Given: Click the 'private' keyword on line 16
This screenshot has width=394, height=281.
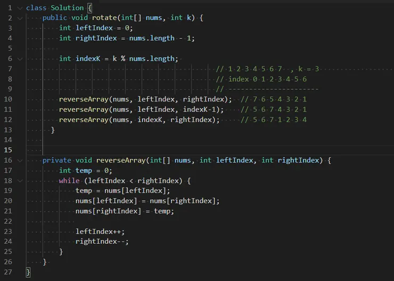Looking at the screenshot, I should coord(57,160).
